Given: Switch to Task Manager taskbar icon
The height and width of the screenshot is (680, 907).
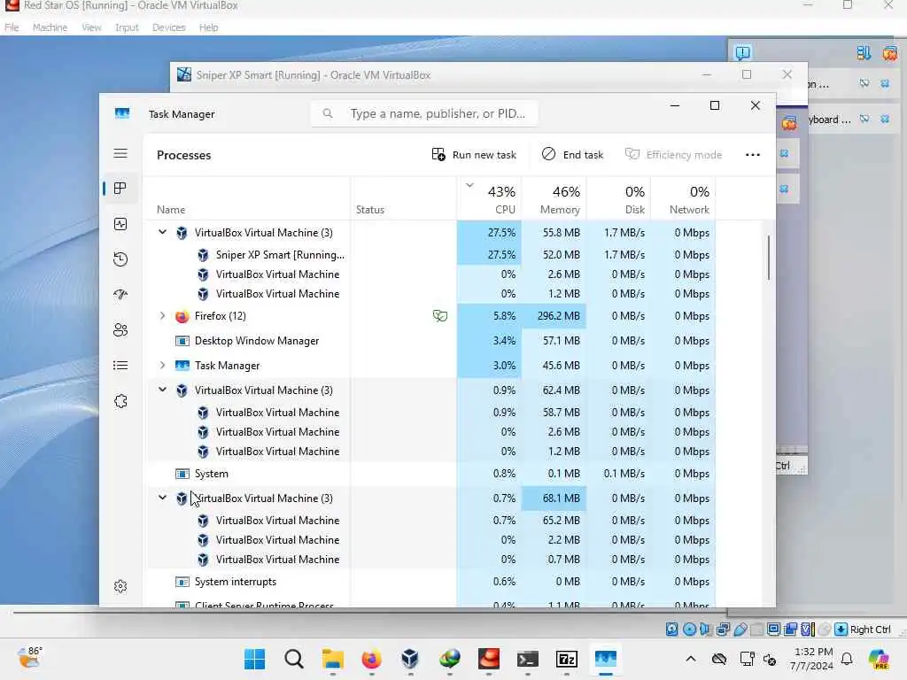Looking at the screenshot, I should click(x=606, y=659).
